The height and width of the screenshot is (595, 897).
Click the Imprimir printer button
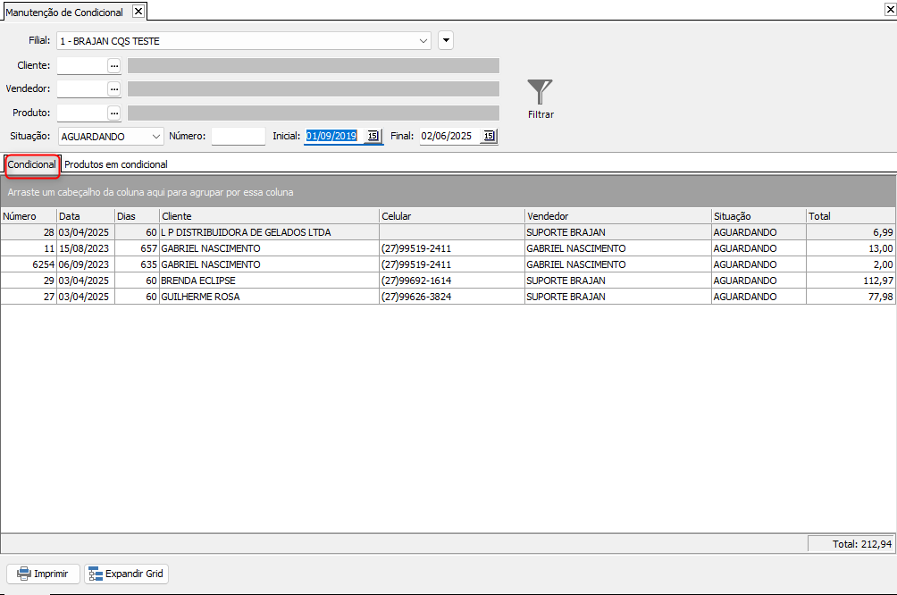pyautogui.click(x=44, y=574)
